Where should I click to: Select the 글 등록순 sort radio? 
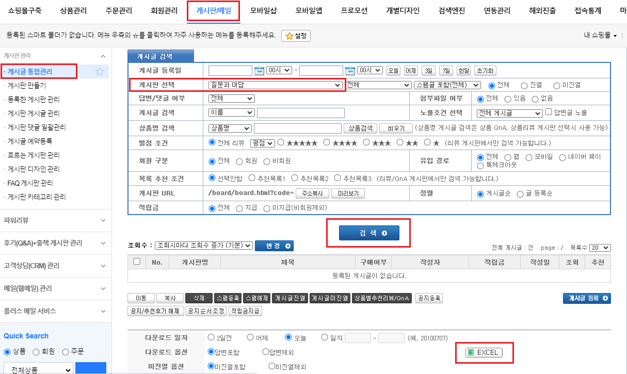tap(520, 193)
